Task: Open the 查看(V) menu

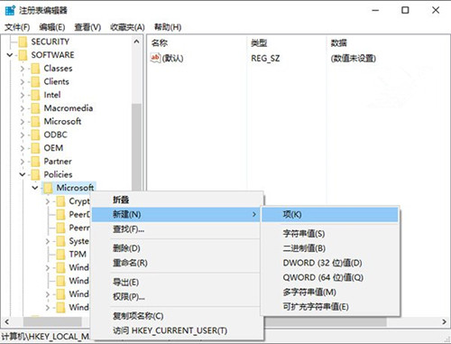Action: tap(87, 27)
